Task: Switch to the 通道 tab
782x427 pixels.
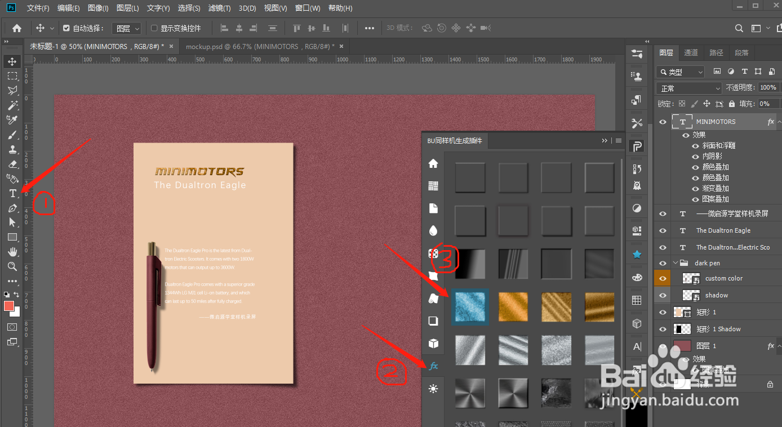Action: [691, 52]
